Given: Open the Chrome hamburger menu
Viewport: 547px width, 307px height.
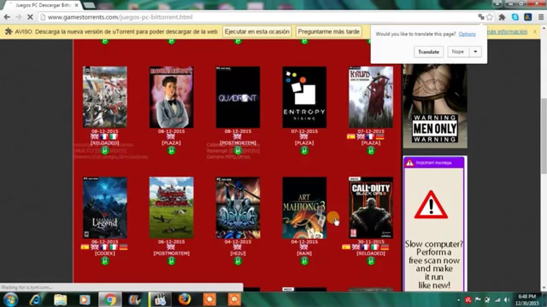Looking at the screenshot, I should click(540, 17).
